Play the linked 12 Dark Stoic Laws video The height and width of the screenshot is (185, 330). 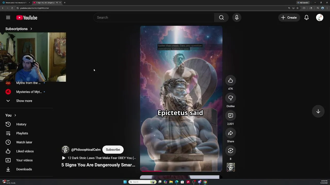tap(99, 158)
